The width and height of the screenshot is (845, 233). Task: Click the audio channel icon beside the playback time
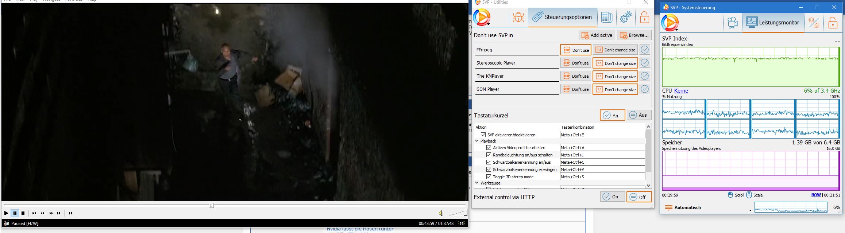462,223
